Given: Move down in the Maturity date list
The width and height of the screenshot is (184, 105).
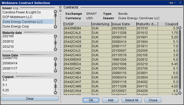Looking at the screenshot, I should point(55,49).
